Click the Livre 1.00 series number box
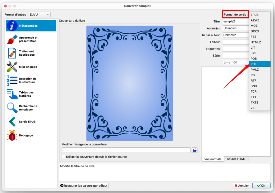The height and width of the screenshot is (193, 275). click(x=236, y=62)
